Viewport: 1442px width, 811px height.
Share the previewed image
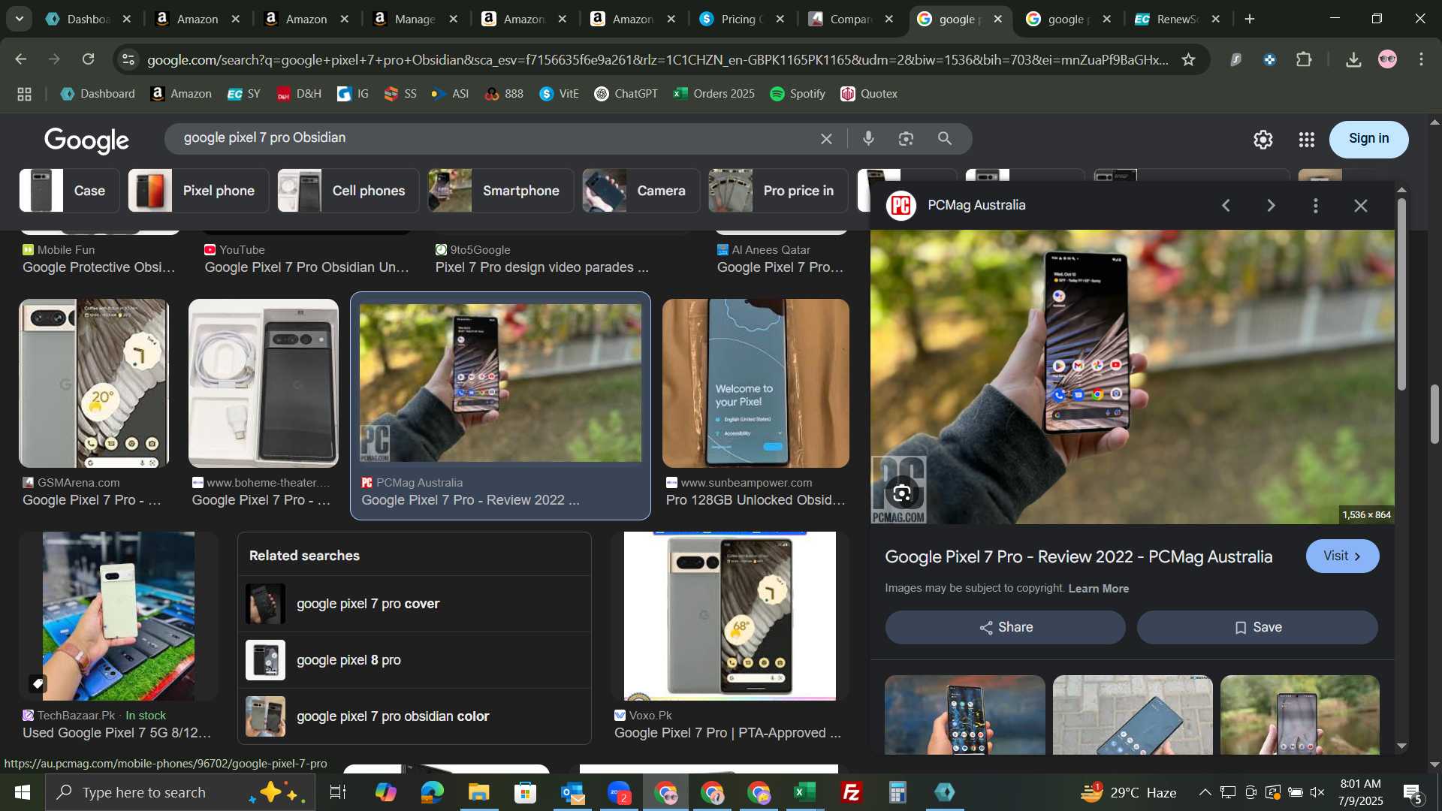pyautogui.click(x=1005, y=627)
